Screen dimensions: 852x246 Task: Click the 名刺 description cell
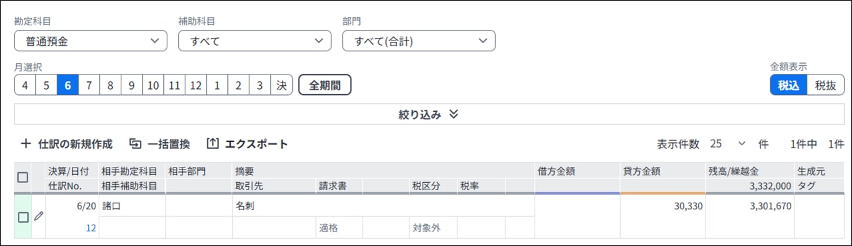coord(383,206)
